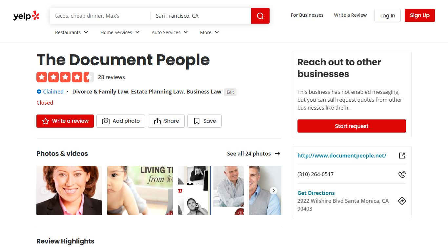
Task: Click the camera icon in Add photo
Action: pos(106,121)
